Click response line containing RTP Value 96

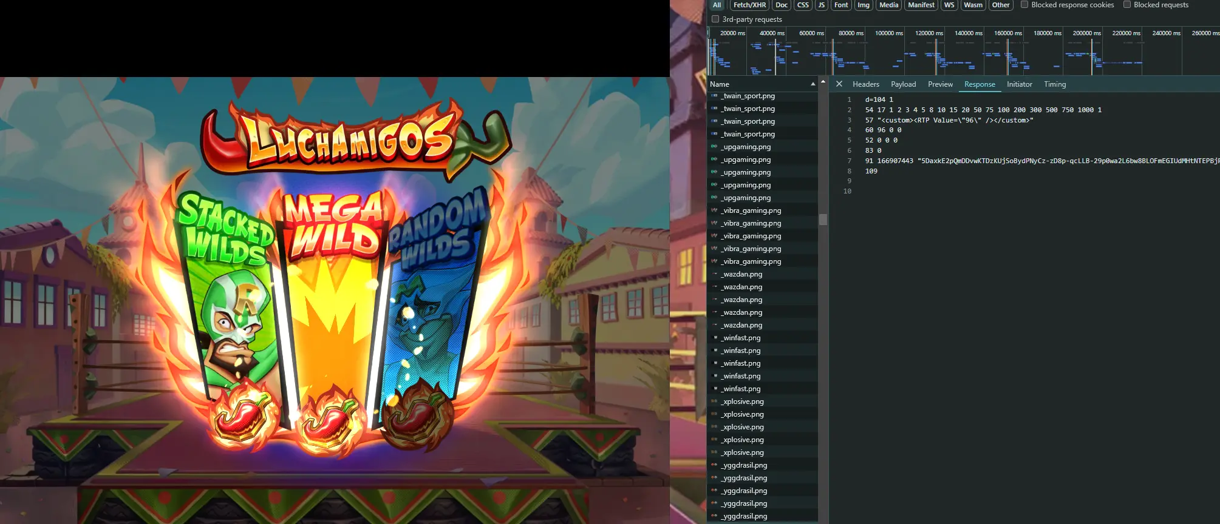[x=949, y=120]
